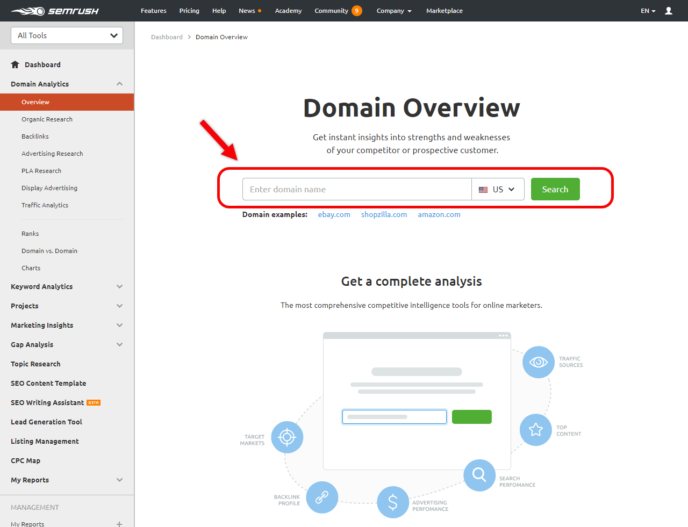688x527 pixels.
Task: Click the Advertising Performance dollar icon
Action: tap(393, 502)
